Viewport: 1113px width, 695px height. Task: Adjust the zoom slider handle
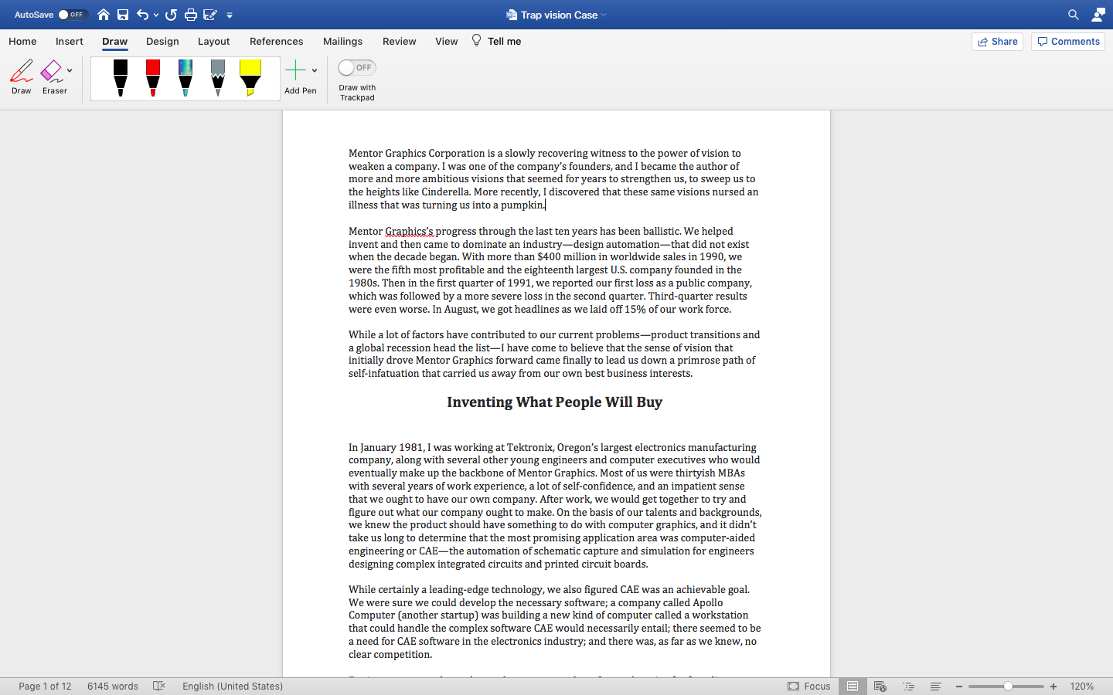1008,687
